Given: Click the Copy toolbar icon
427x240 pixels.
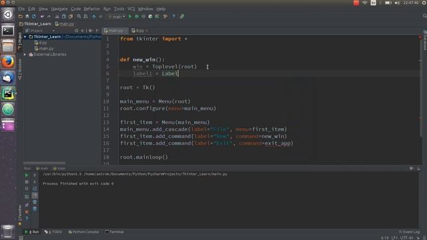Looking at the screenshot, I should click(x=64, y=17).
